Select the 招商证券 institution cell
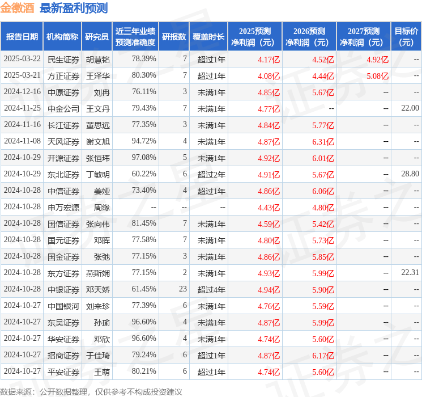 63,355
